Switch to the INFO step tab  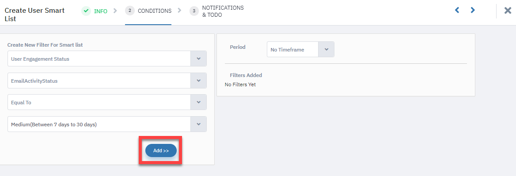point(100,11)
